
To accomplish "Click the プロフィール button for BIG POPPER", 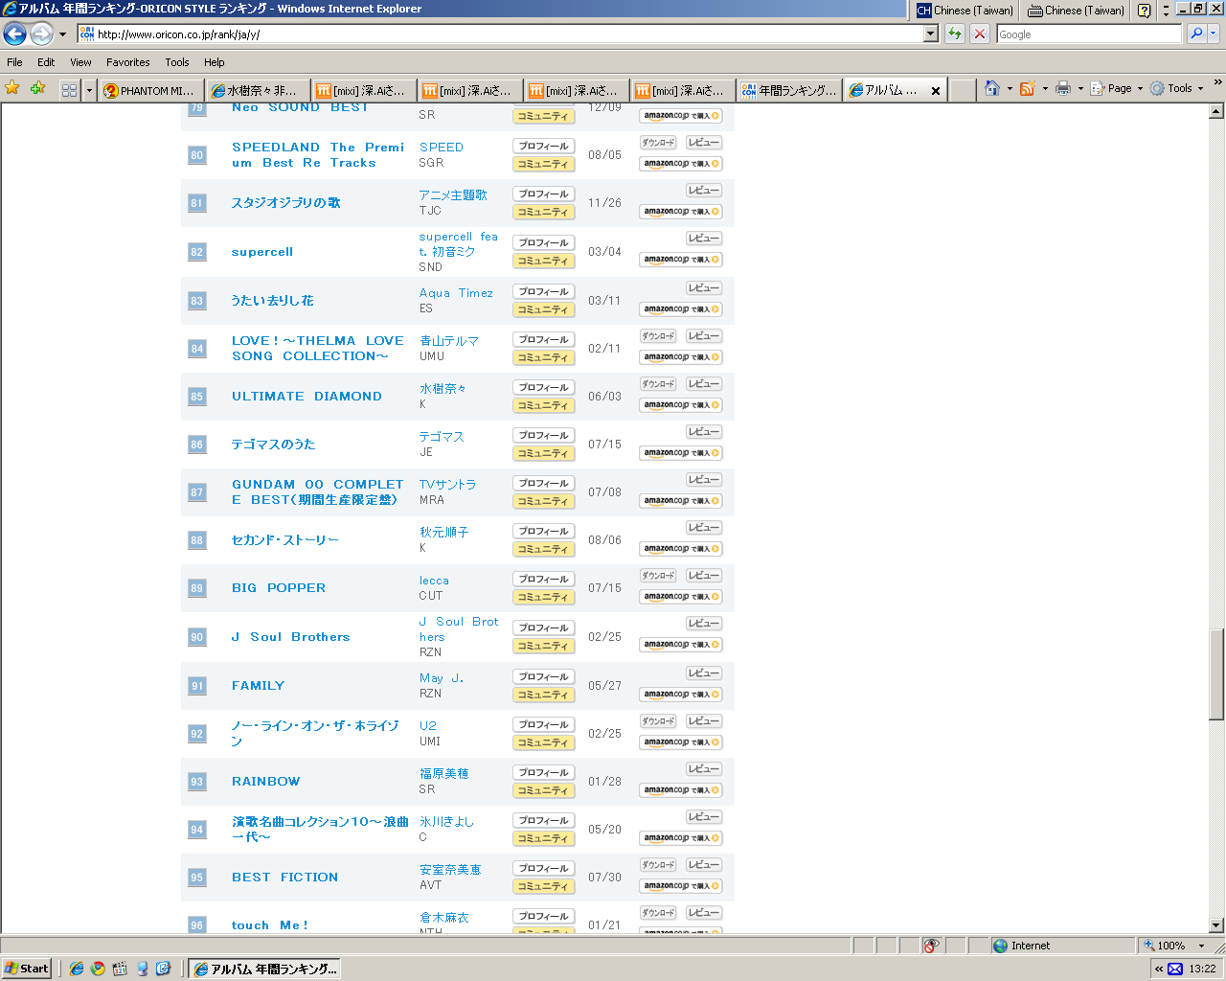I will [543, 579].
